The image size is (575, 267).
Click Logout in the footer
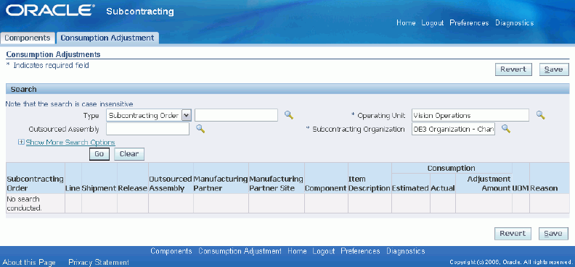pyautogui.click(x=324, y=251)
